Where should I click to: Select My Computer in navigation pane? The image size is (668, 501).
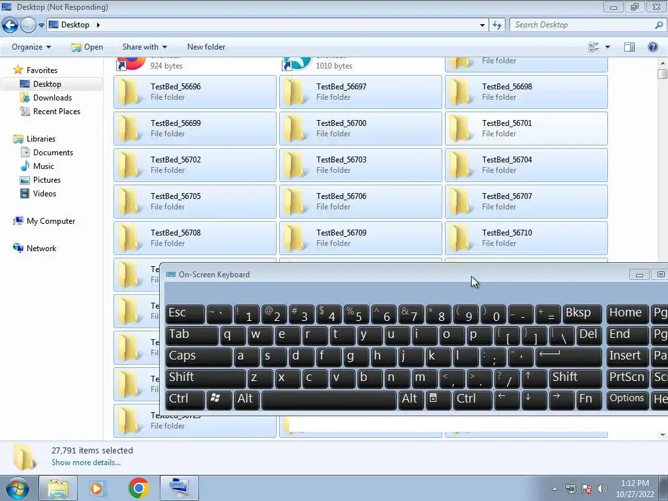click(x=51, y=221)
